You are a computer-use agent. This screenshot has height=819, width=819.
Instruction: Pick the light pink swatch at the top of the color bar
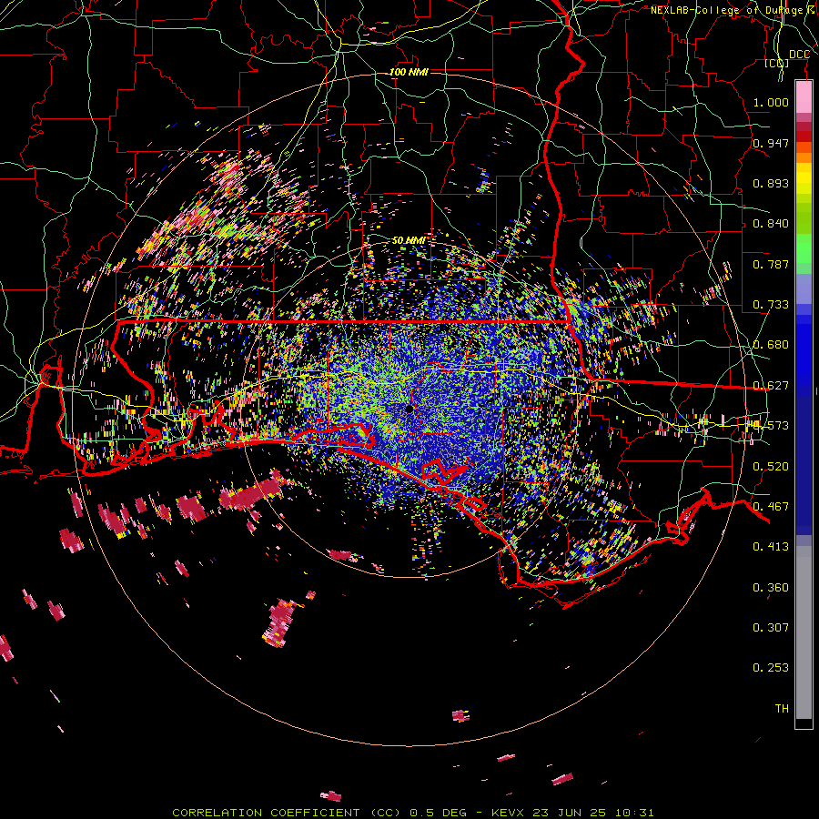pos(804,97)
